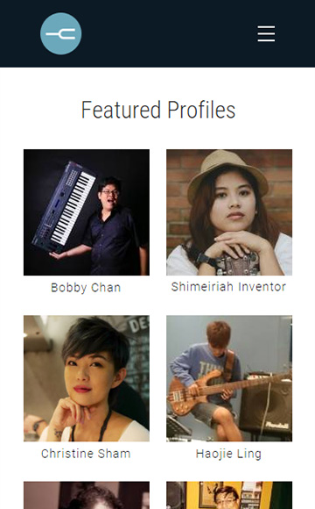This screenshot has height=509, width=315.
Task: Select the Christine Sham name label
Action: click(86, 454)
